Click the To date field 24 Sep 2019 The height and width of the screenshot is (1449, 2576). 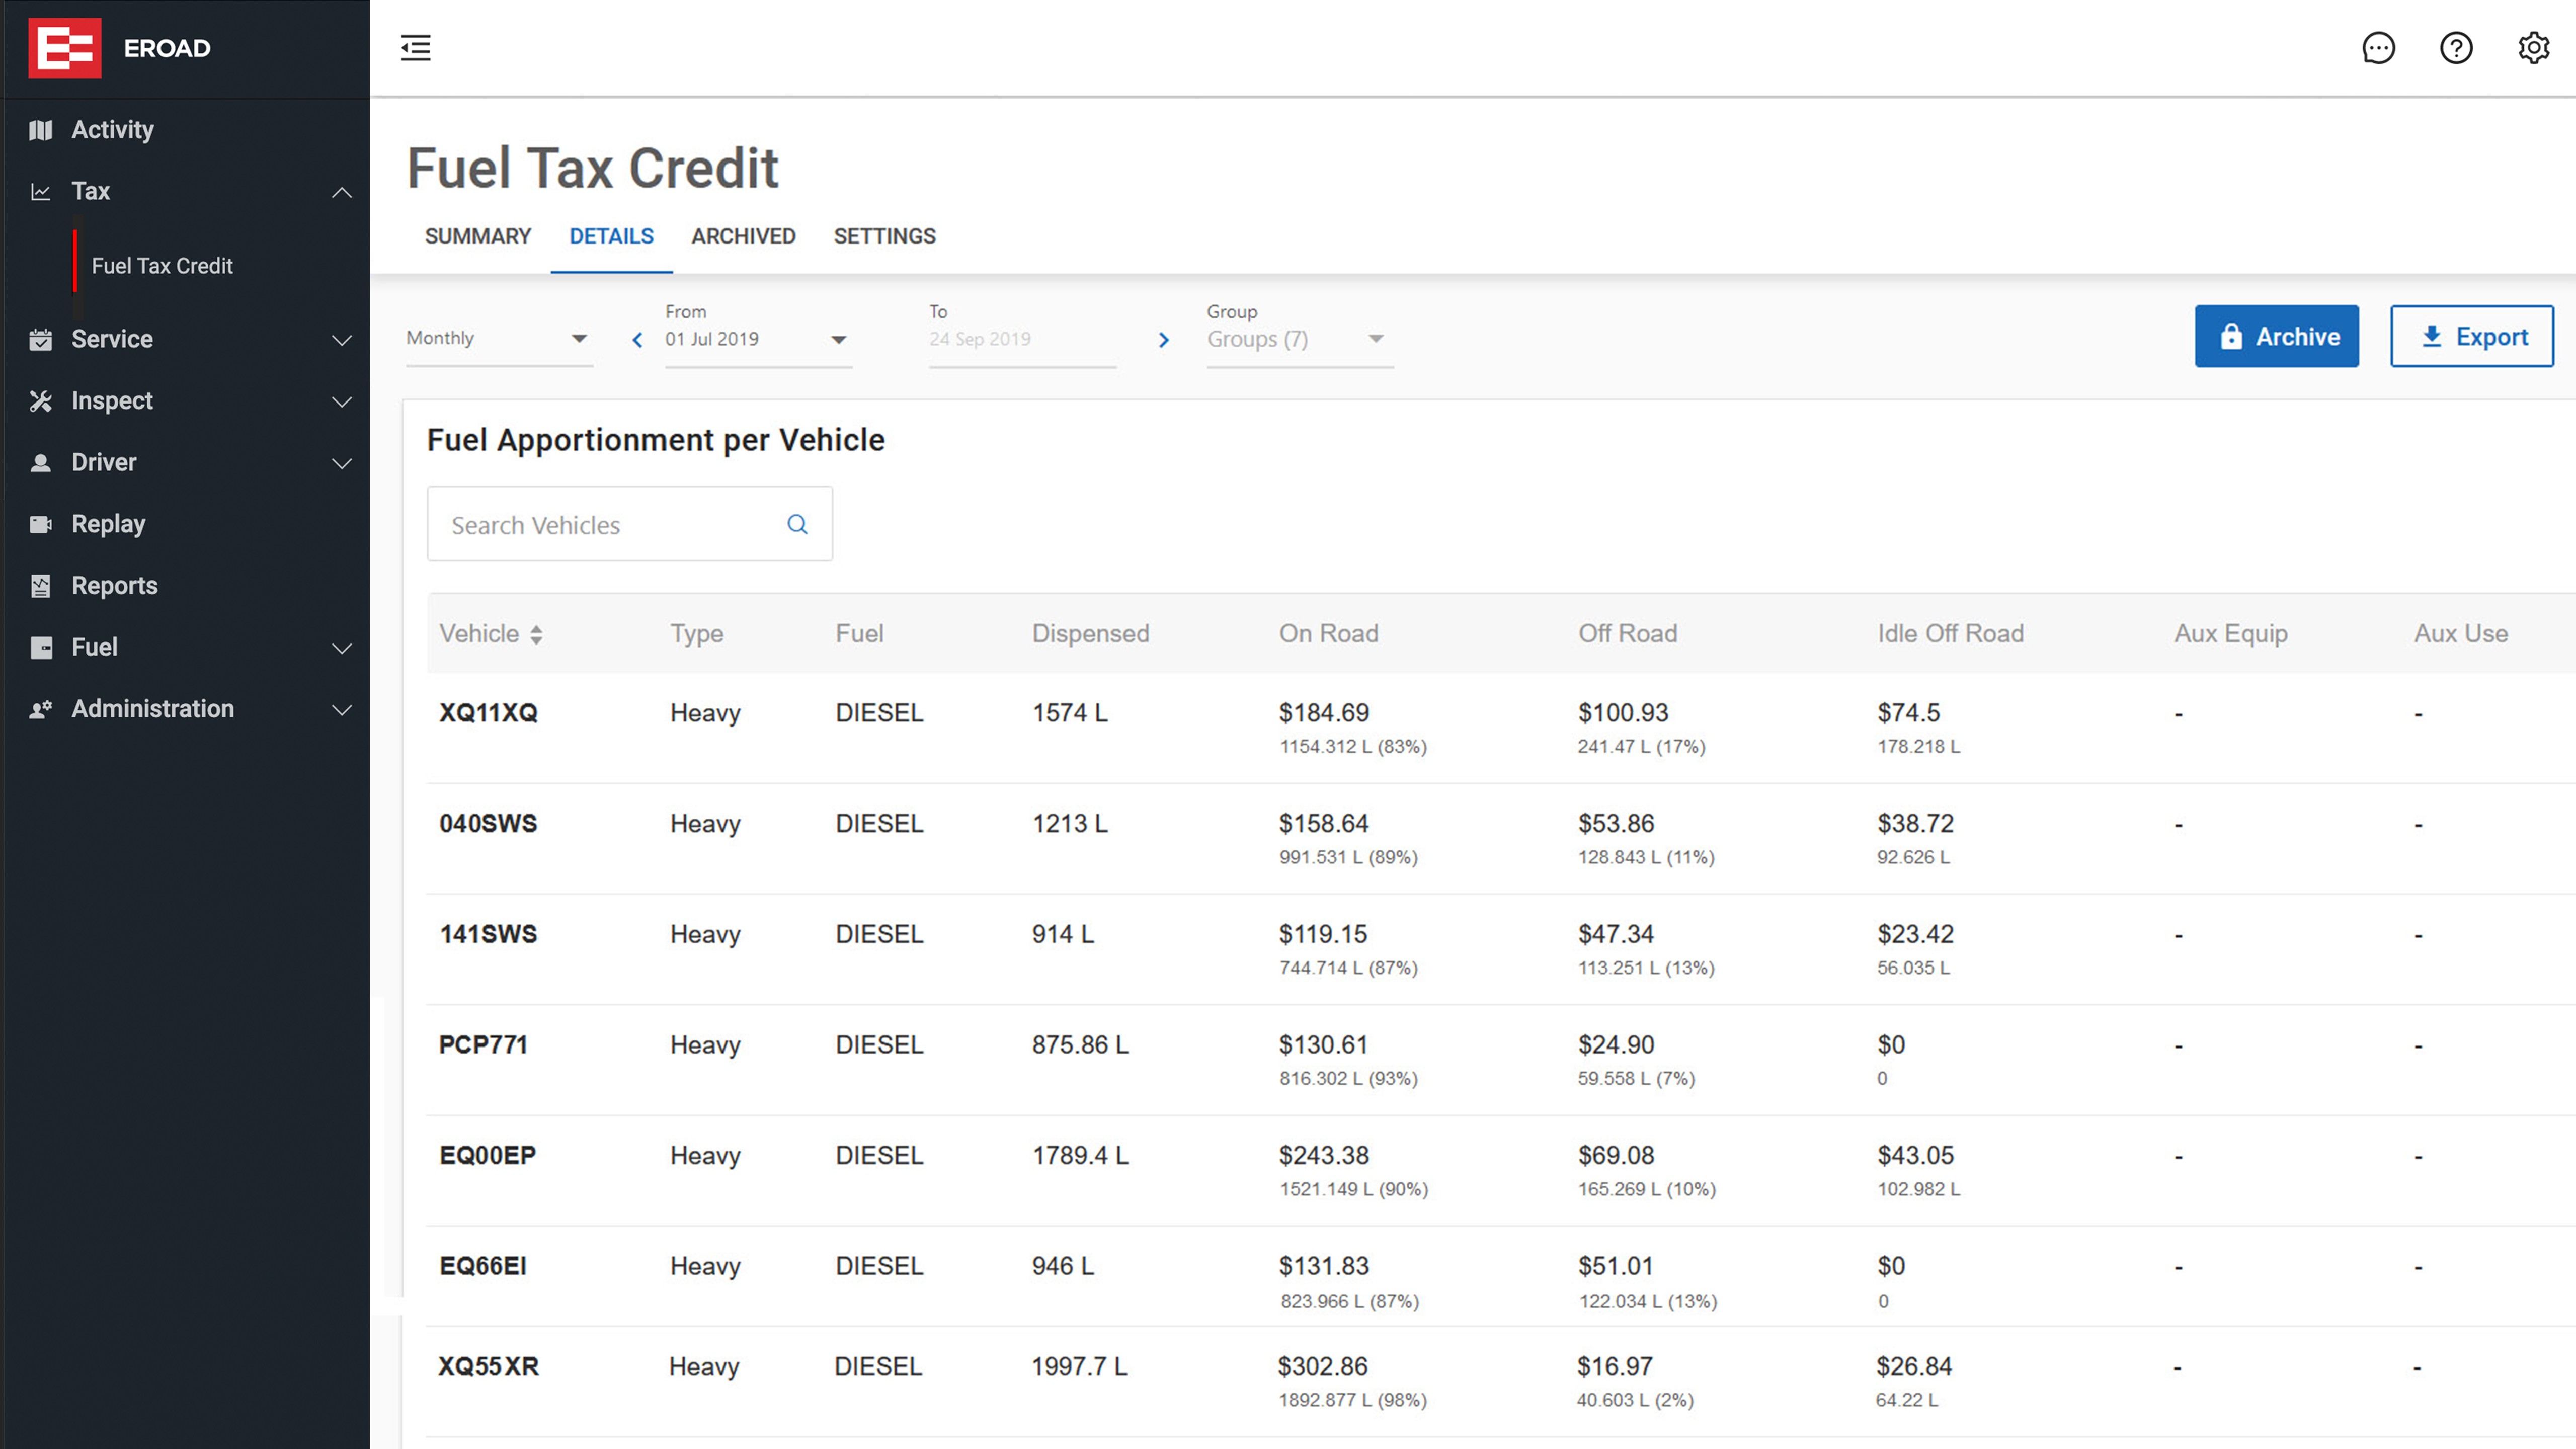tap(1022, 339)
